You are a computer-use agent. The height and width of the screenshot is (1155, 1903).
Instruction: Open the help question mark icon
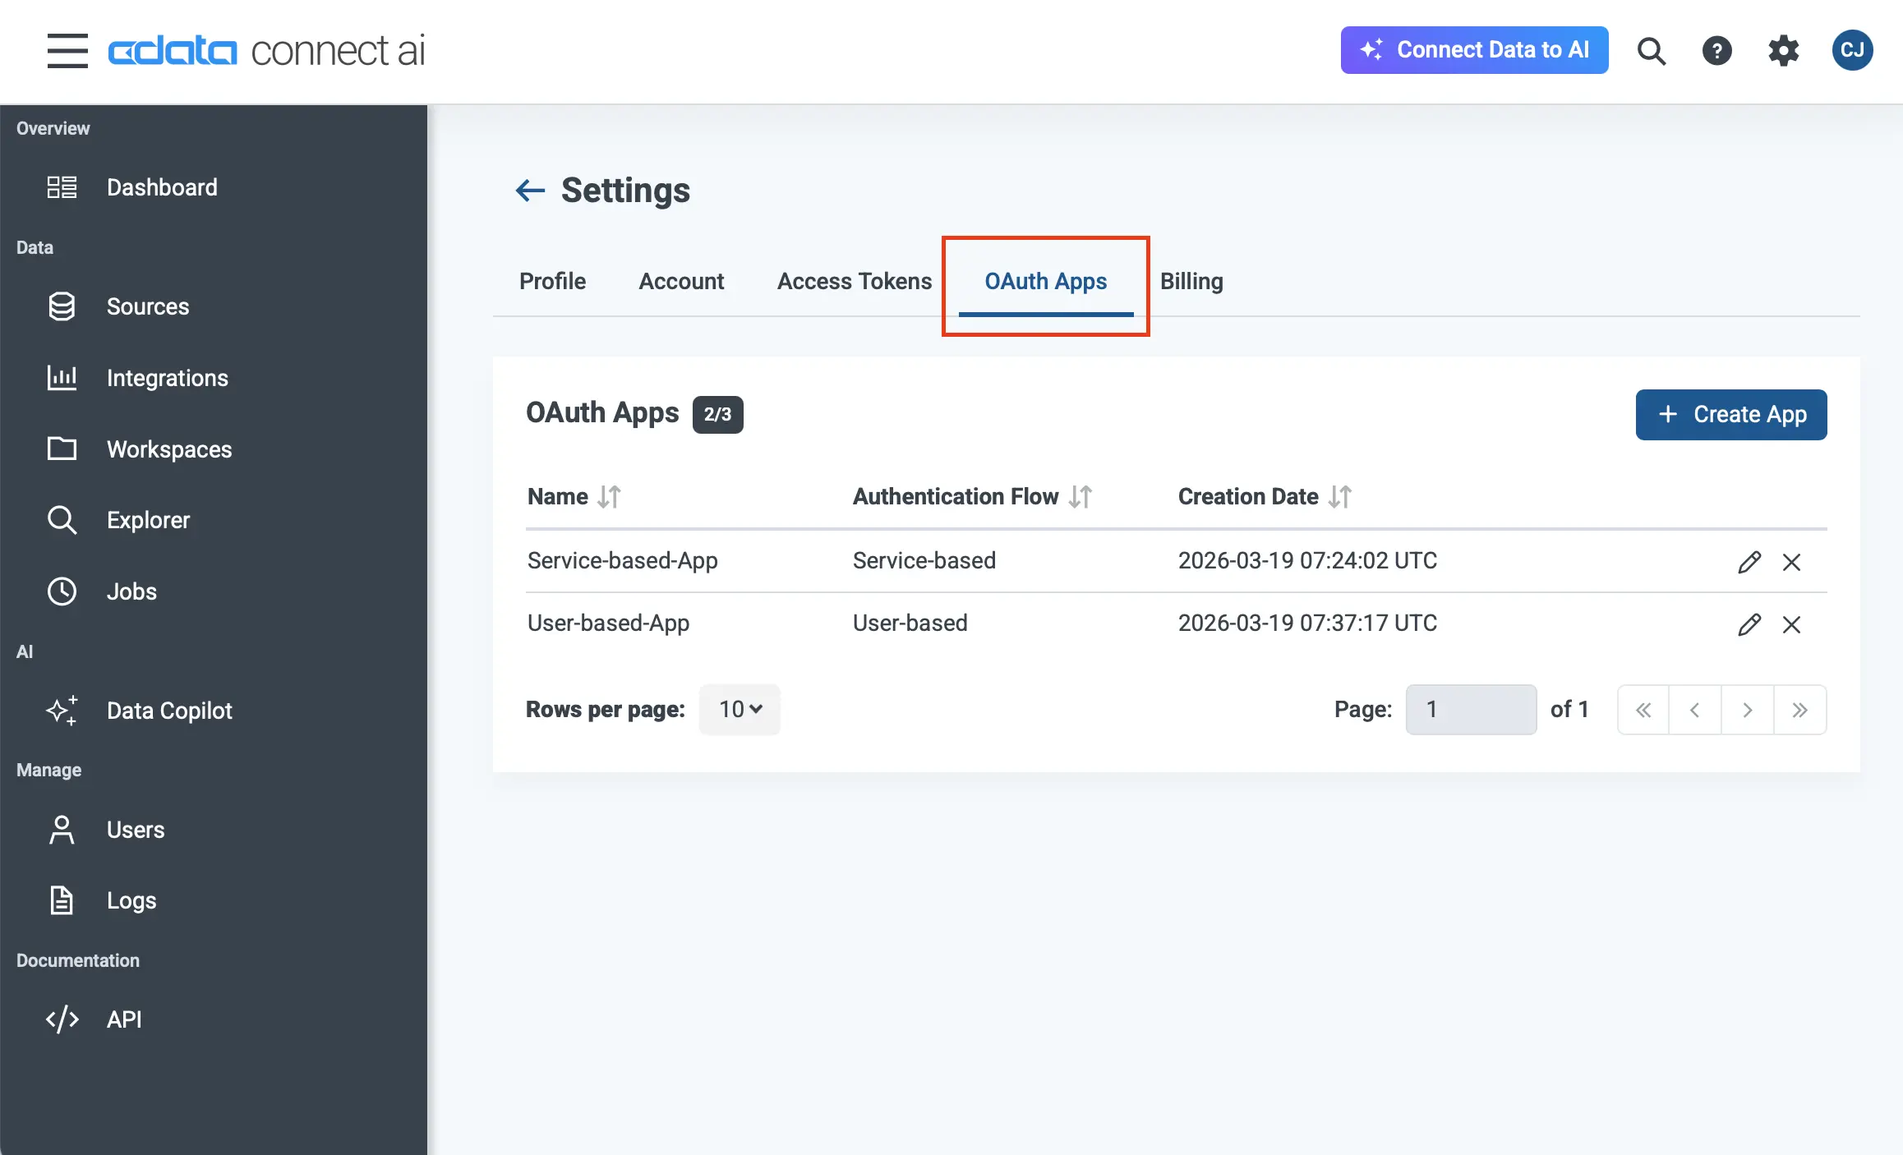coord(1716,51)
